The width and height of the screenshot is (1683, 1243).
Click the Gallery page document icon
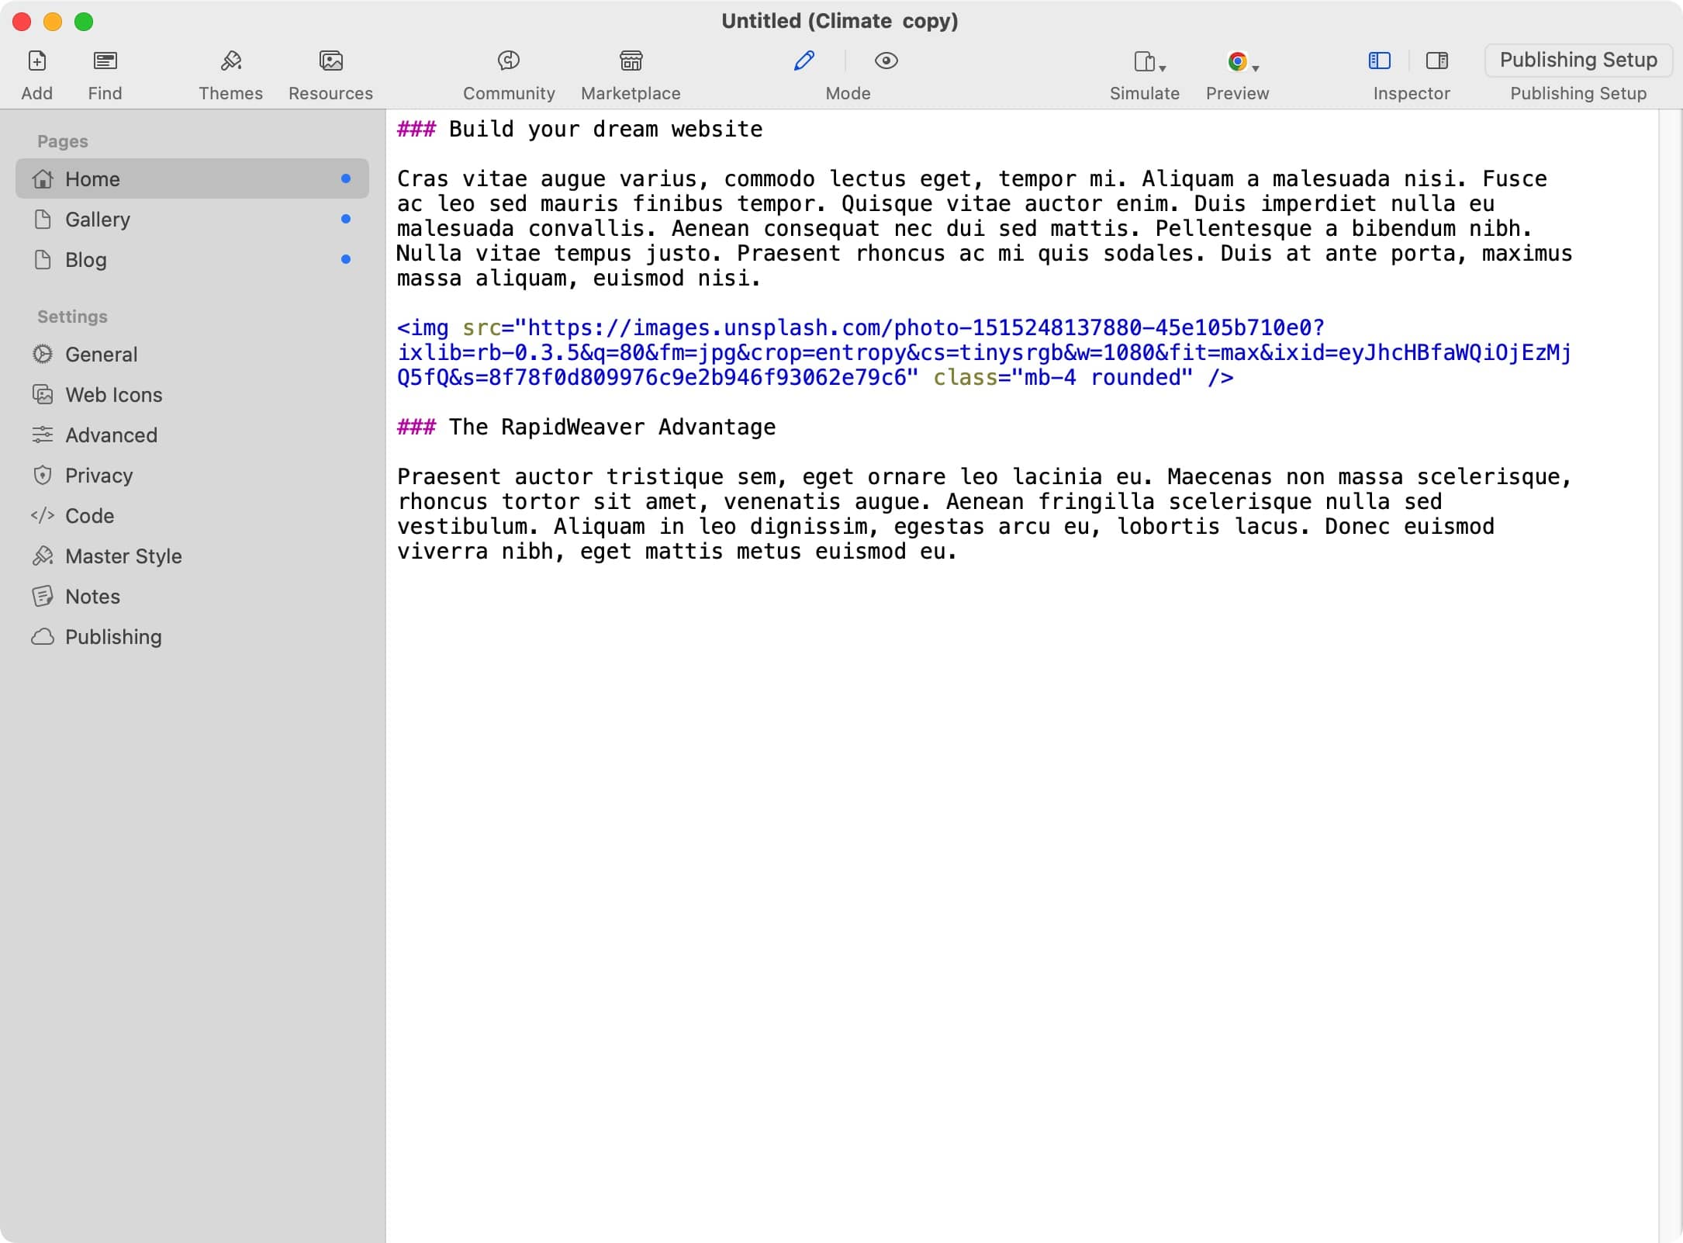point(43,219)
